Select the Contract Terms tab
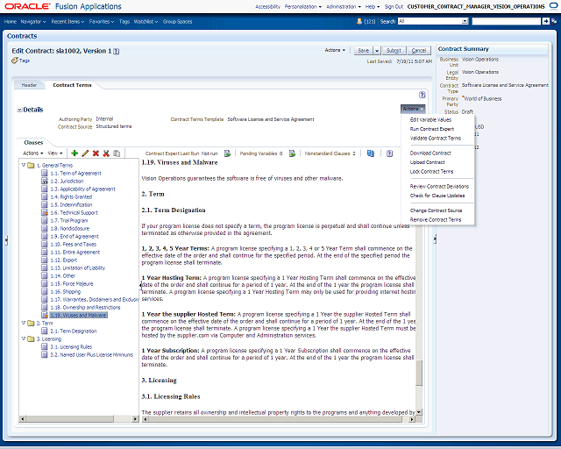This screenshot has width=561, height=449. coord(72,85)
